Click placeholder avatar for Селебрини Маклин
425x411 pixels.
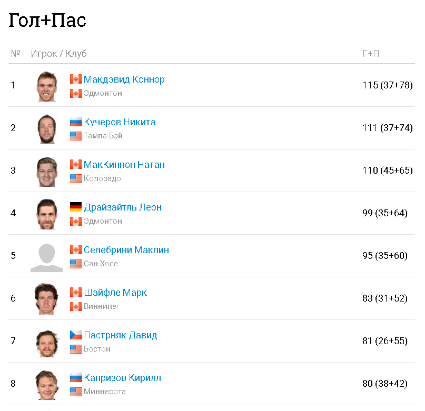(x=46, y=256)
